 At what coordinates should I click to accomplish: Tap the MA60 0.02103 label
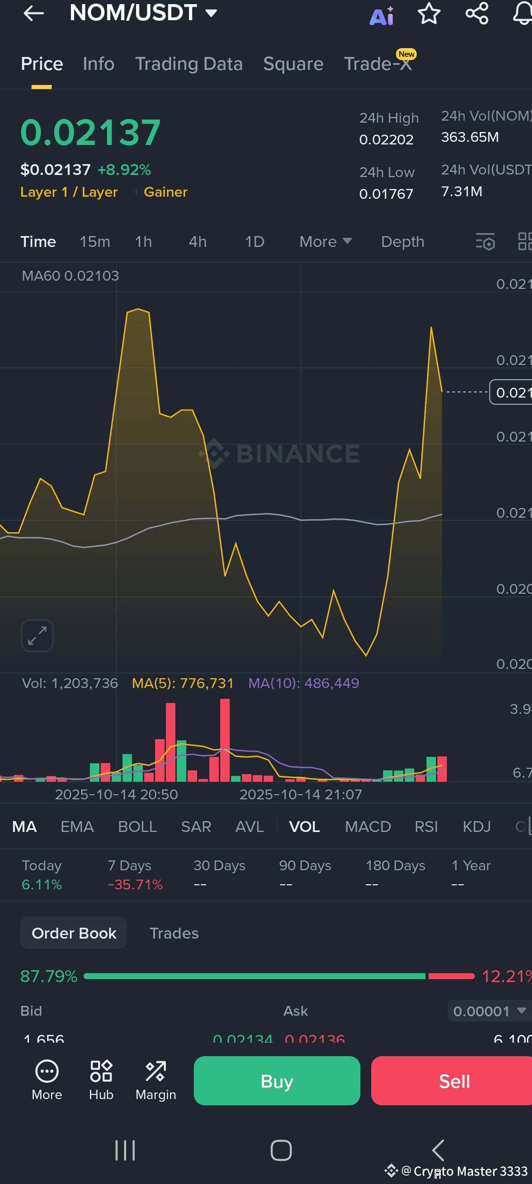point(70,276)
